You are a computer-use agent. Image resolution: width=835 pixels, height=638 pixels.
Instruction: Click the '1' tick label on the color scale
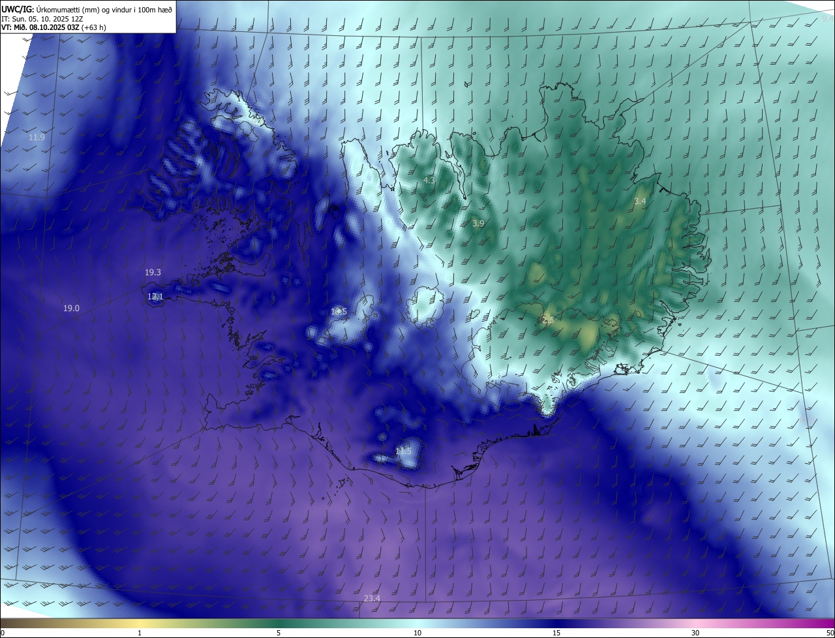pos(140,633)
